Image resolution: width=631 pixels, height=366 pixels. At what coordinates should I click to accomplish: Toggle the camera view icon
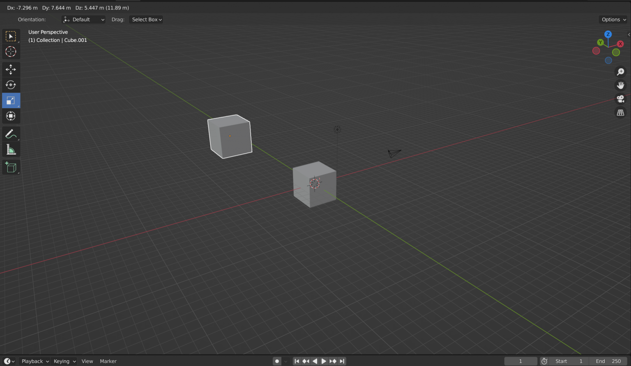[620, 99]
